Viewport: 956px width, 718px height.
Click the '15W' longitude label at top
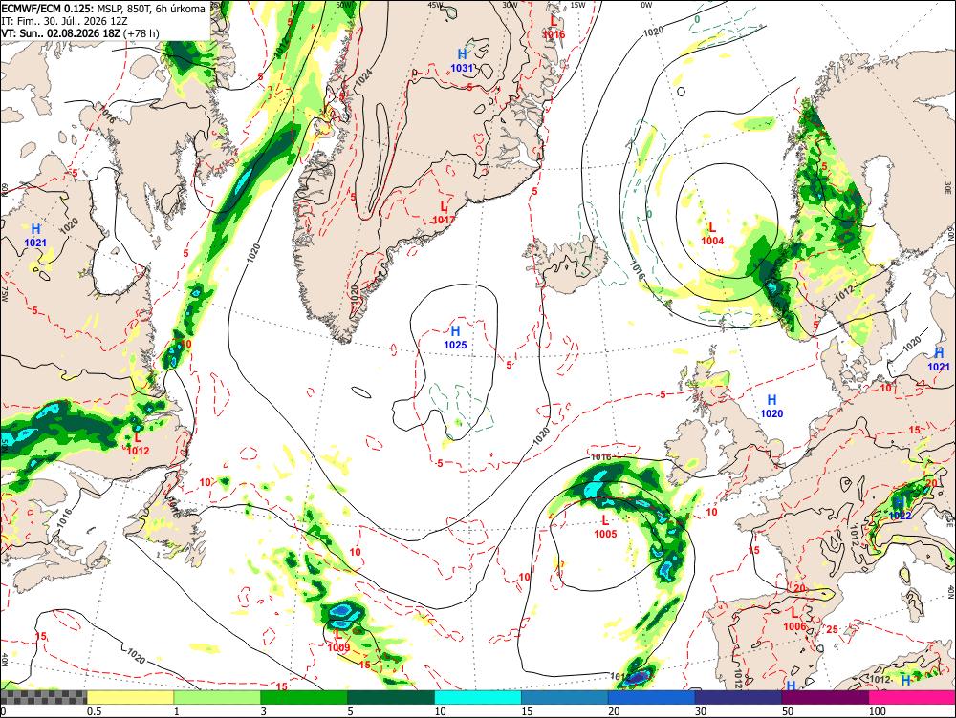[577, 5]
